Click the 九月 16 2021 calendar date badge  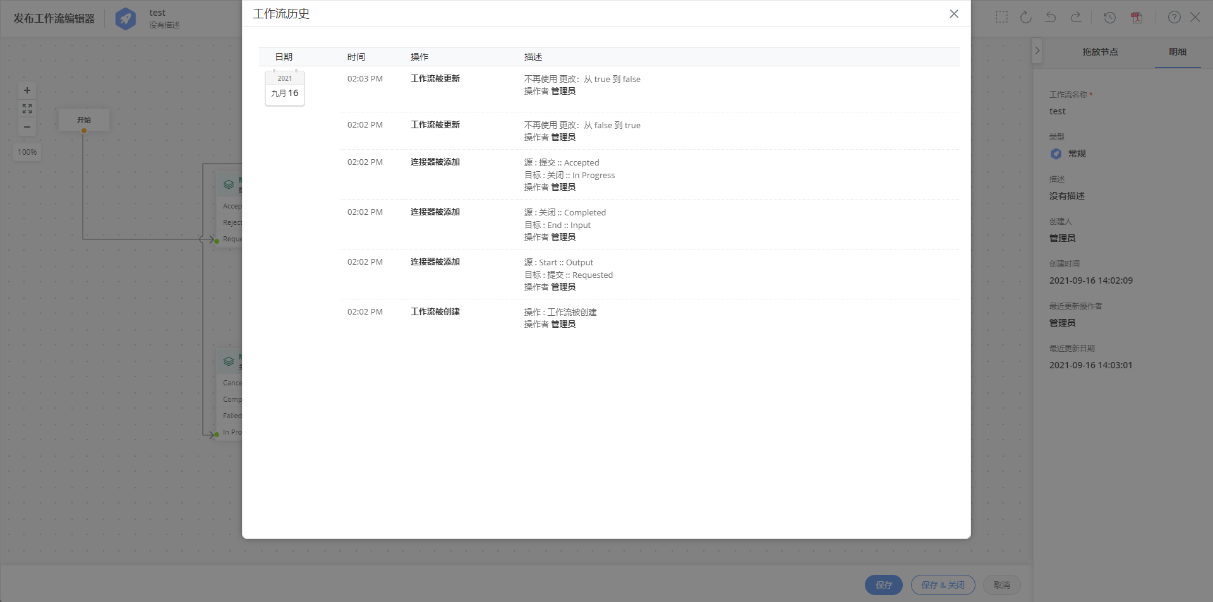pos(285,88)
